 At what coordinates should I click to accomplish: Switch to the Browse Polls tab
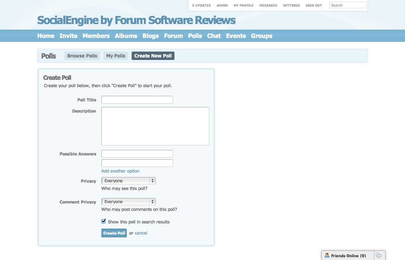82,56
